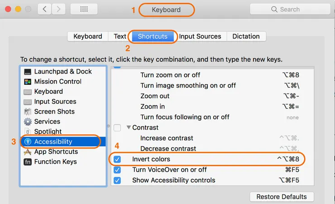Select the Mission Control icon in sidebar
Viewport: 335px width, 204px height.
28,82
